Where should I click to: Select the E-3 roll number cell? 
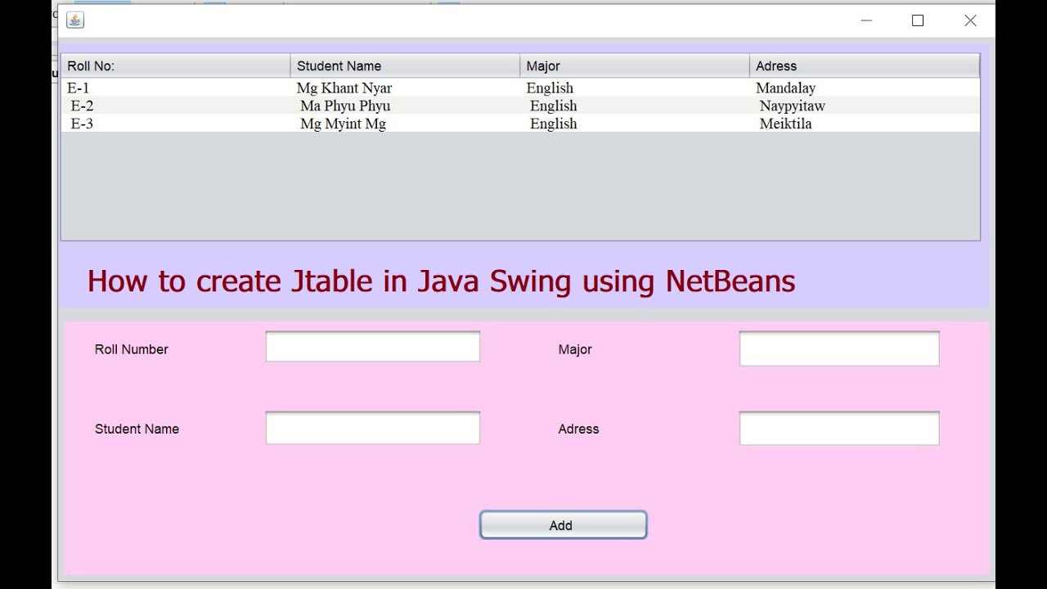tap(176, 124)
